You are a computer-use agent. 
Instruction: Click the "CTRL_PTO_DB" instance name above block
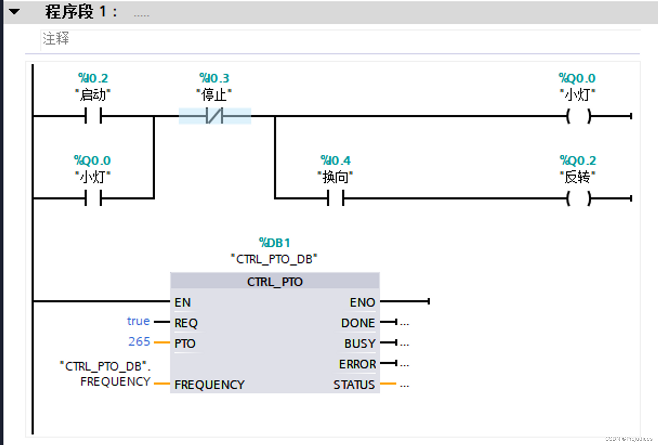[x=274, y=259]
